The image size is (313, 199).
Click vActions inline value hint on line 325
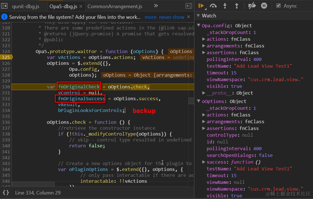point(167,57)
